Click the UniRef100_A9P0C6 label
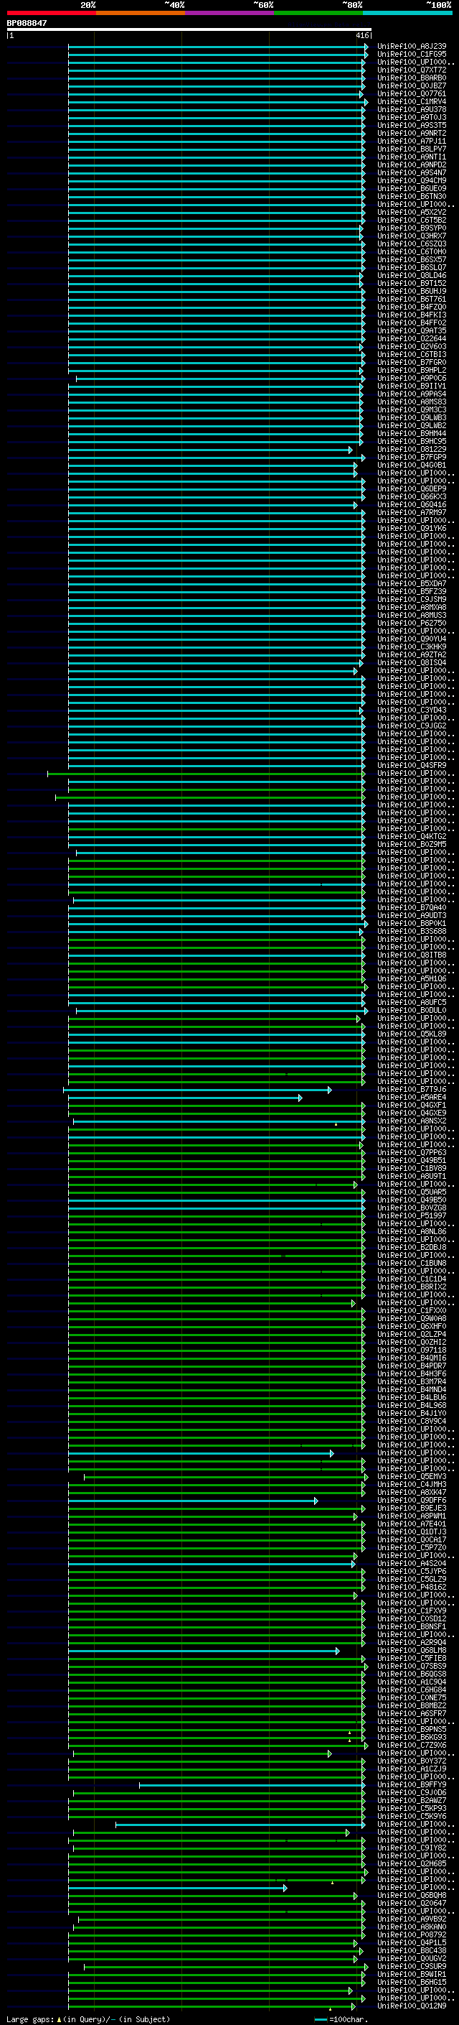 (412, 378)
